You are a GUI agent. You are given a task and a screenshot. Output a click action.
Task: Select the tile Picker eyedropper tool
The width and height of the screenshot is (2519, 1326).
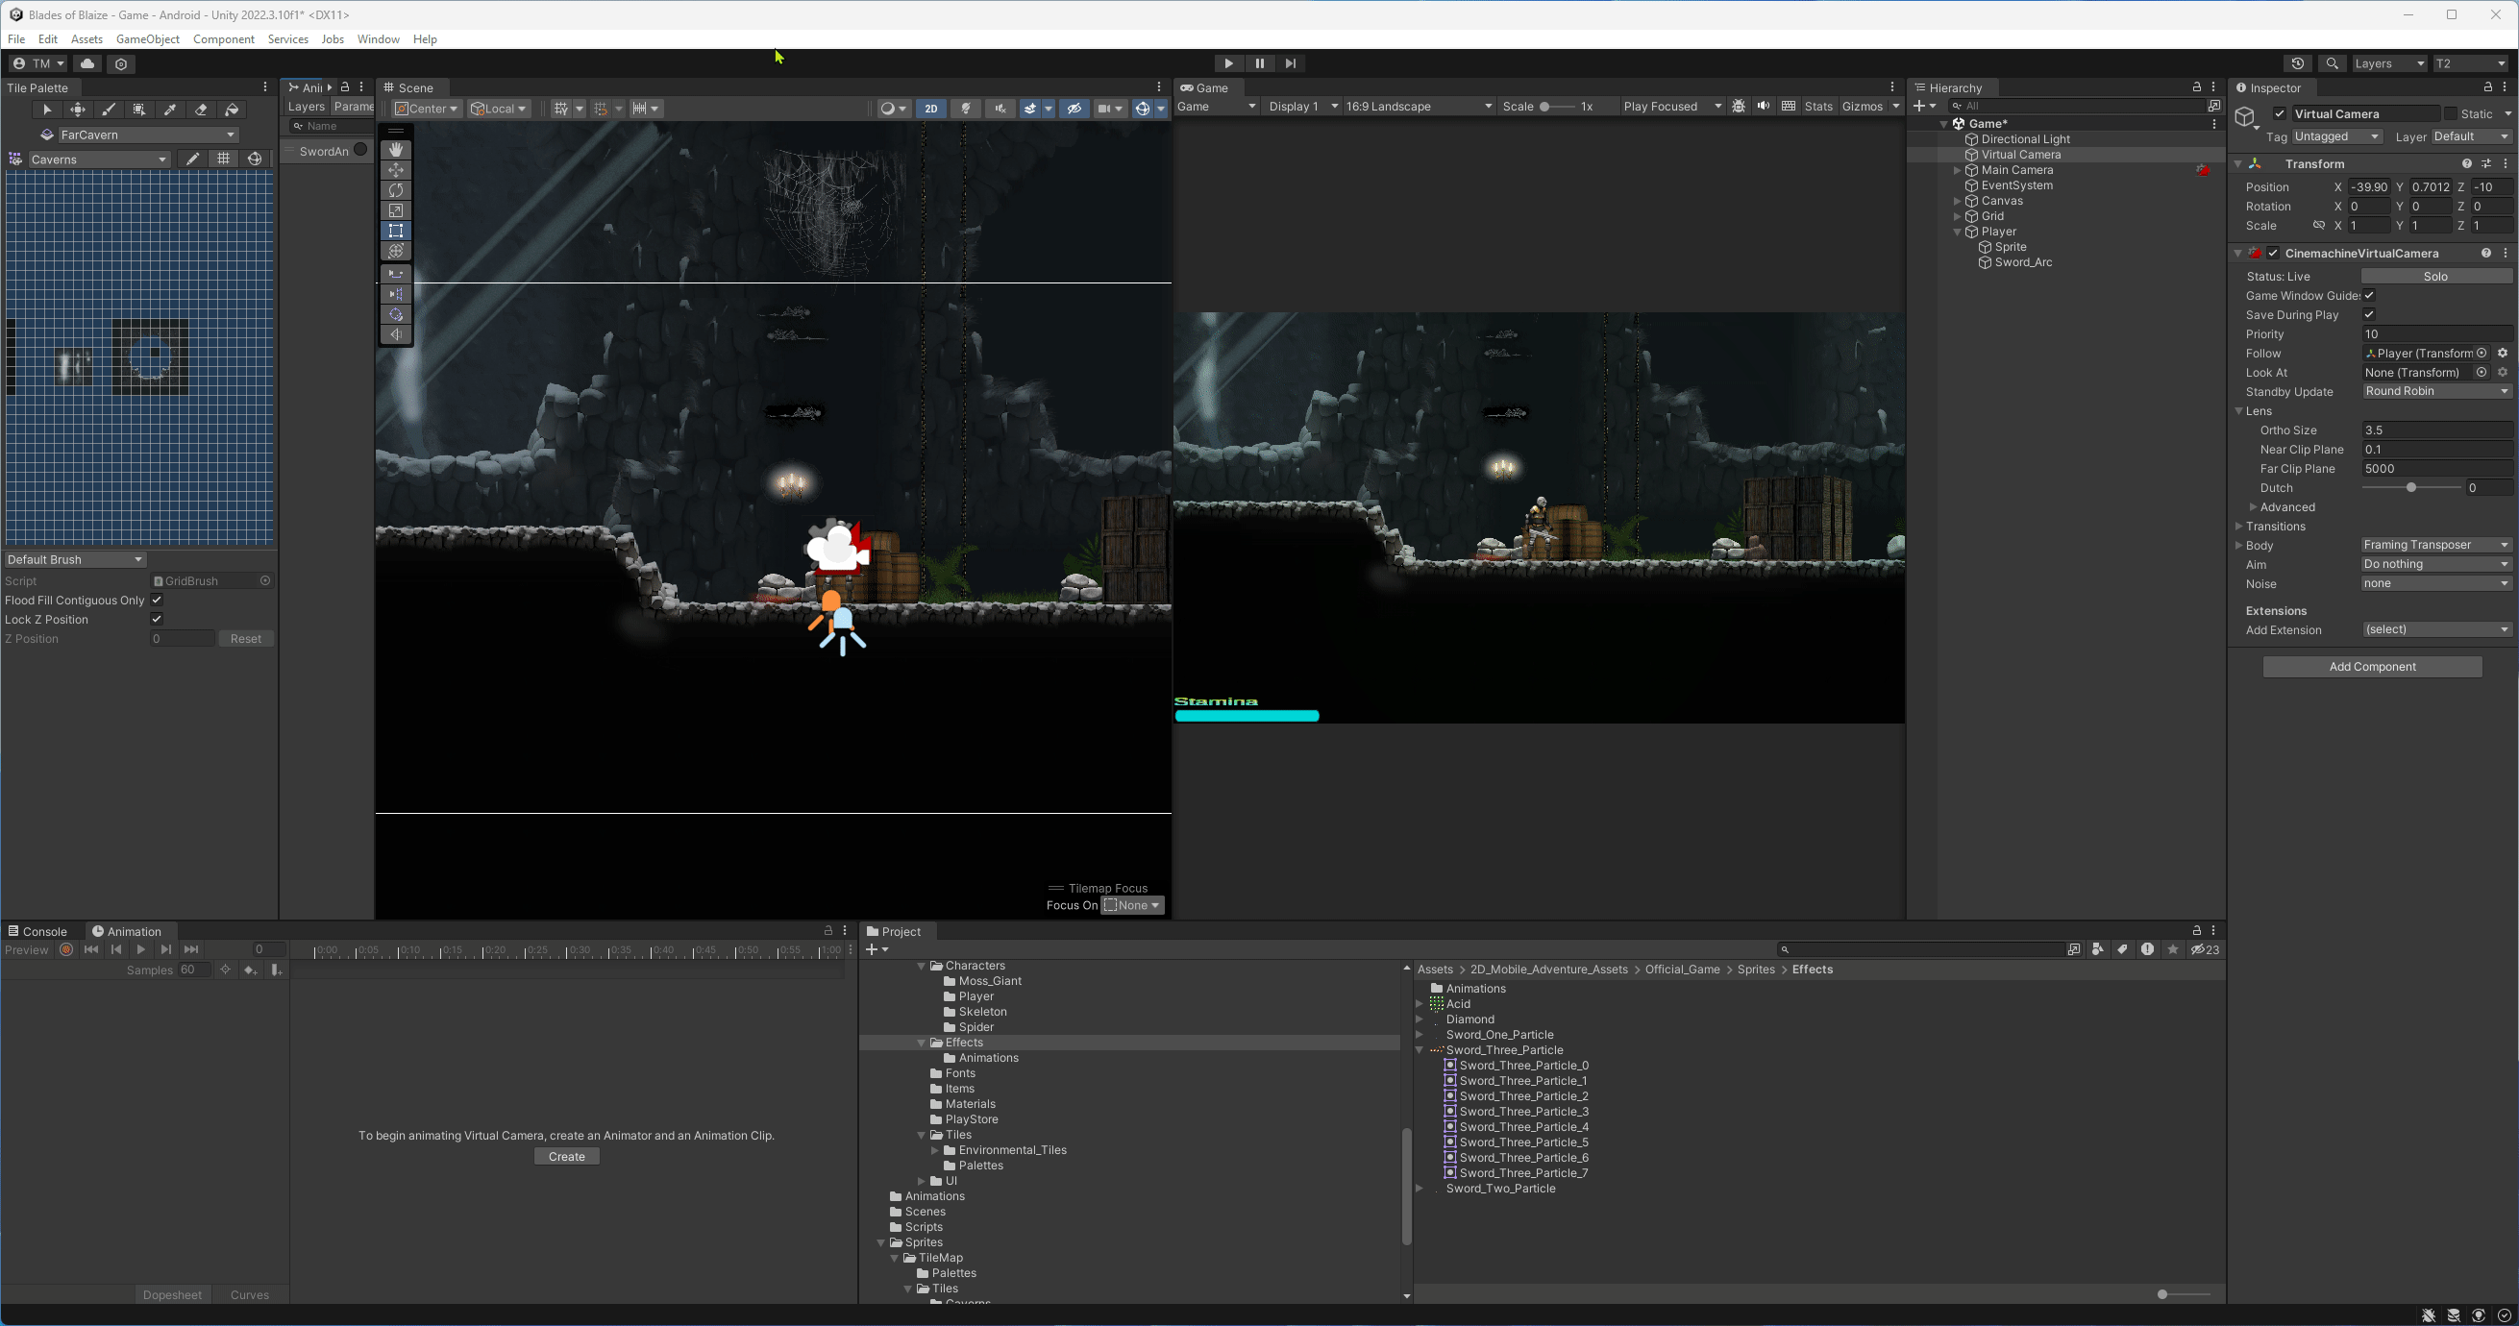170,110
